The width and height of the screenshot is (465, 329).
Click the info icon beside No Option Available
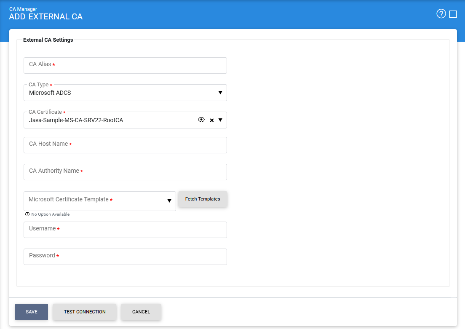pyautogui.click(x=27, y=214)
